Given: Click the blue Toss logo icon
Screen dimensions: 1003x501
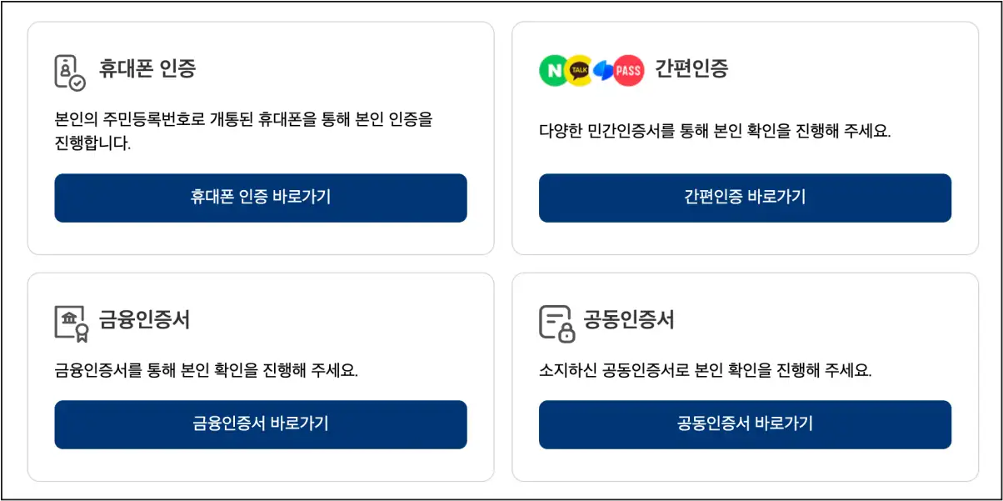Looking at the screenshot, I should (x=604, y=70).
